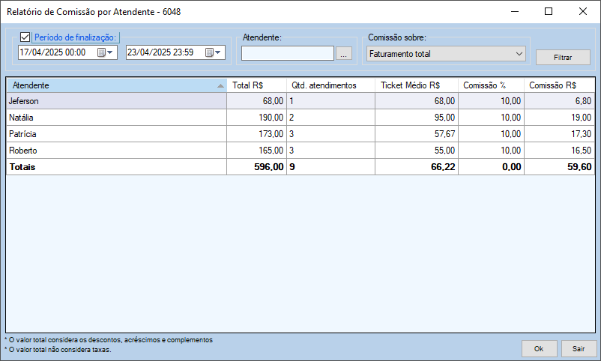
Task: Minimize the commission report window
Action: point(514,11)
